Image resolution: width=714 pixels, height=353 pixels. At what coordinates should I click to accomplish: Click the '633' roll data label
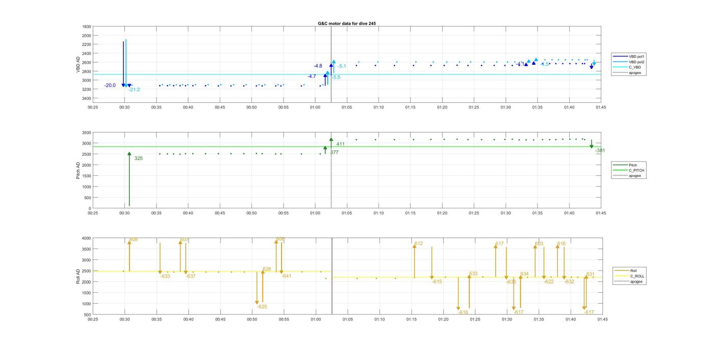coord(473,274)
